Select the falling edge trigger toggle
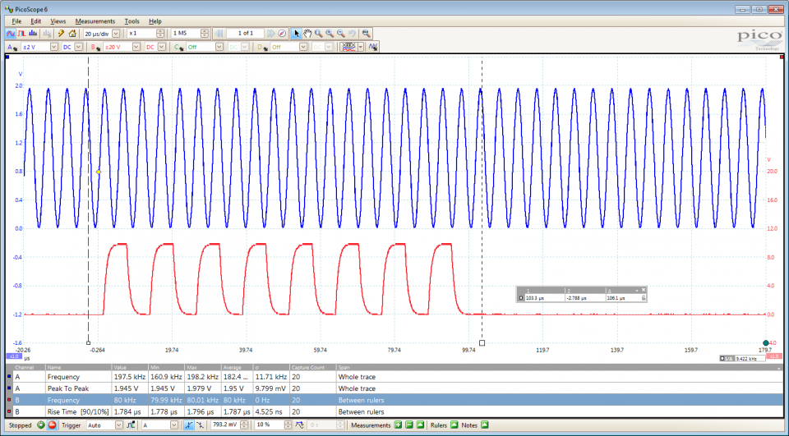The width and height of the screenshot is (789, 436). pyautogui.click(x=201, y=425)
